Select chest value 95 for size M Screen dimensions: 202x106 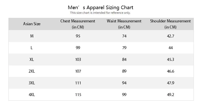[78, 36]
